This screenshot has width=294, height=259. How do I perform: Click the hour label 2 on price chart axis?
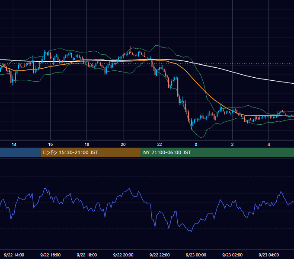coord(232,145)
